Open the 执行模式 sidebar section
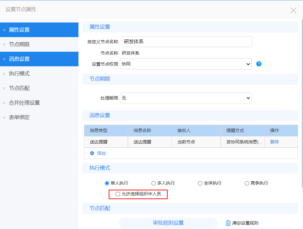 pos(19,74)
